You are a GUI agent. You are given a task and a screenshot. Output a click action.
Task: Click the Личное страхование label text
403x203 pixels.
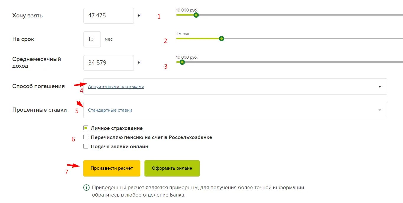pos(117,128)
